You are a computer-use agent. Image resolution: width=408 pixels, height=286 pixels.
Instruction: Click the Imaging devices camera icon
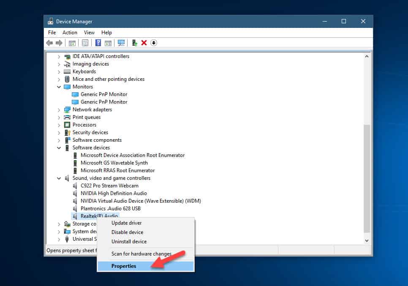[67, 64]
